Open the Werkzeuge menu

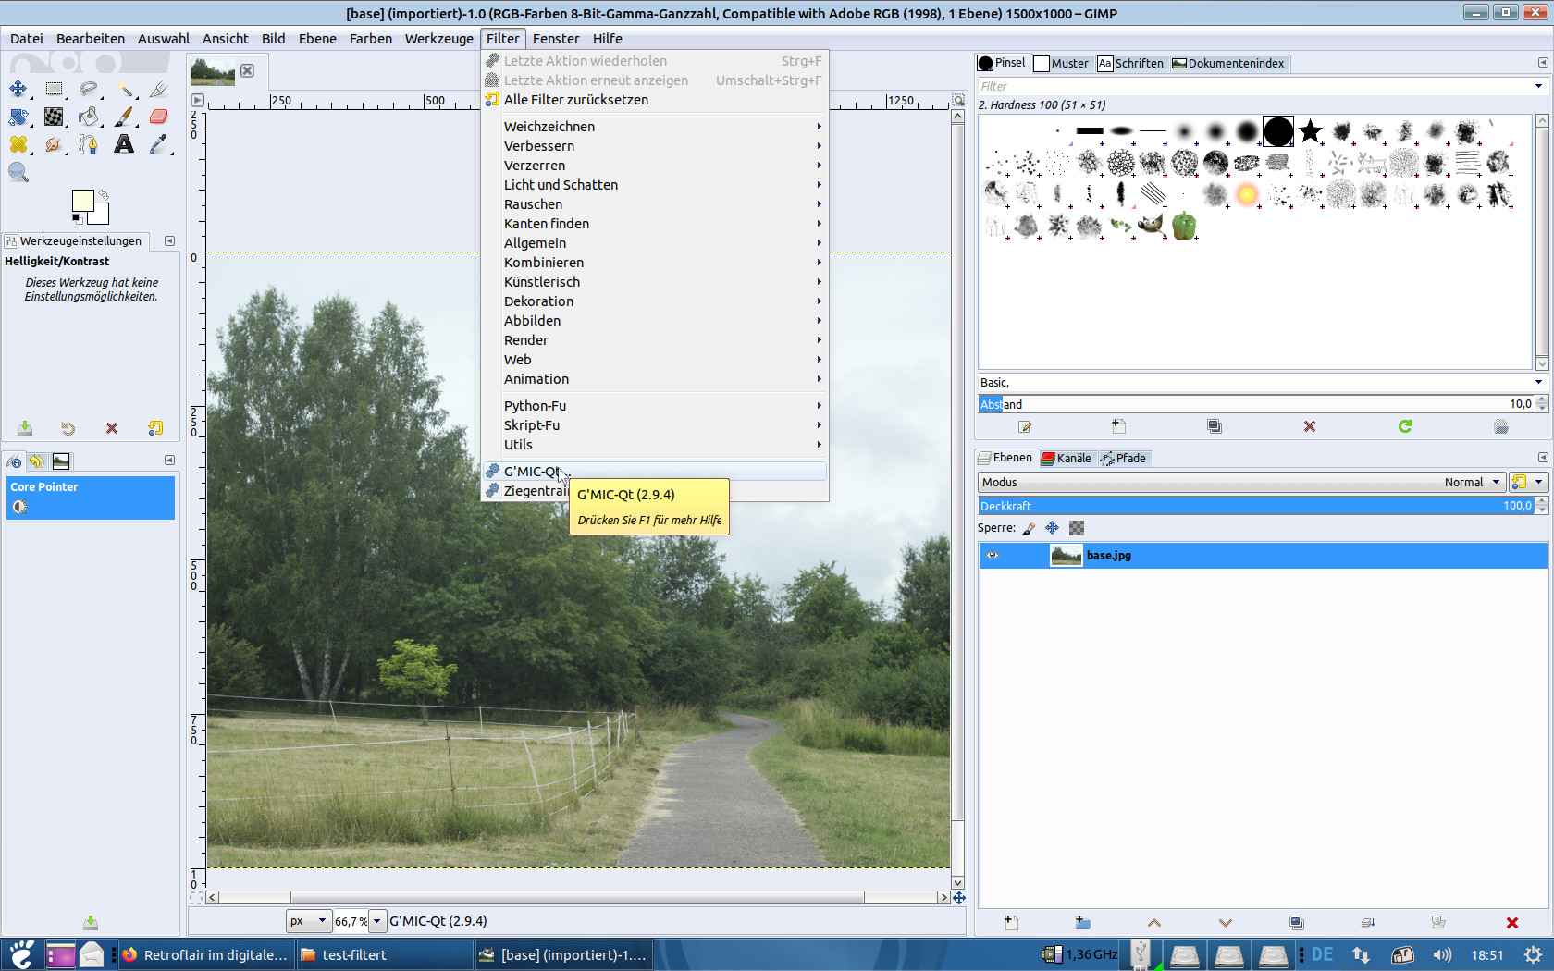pyautogui.click(x=439, y=39)
